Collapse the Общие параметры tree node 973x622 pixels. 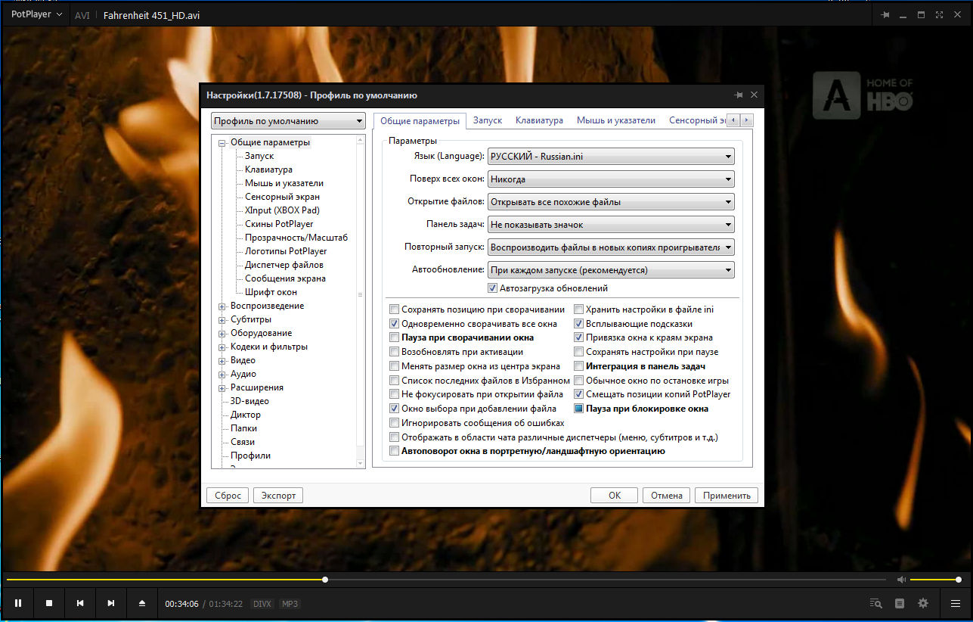pyautogui.click(x=222, y=143)
